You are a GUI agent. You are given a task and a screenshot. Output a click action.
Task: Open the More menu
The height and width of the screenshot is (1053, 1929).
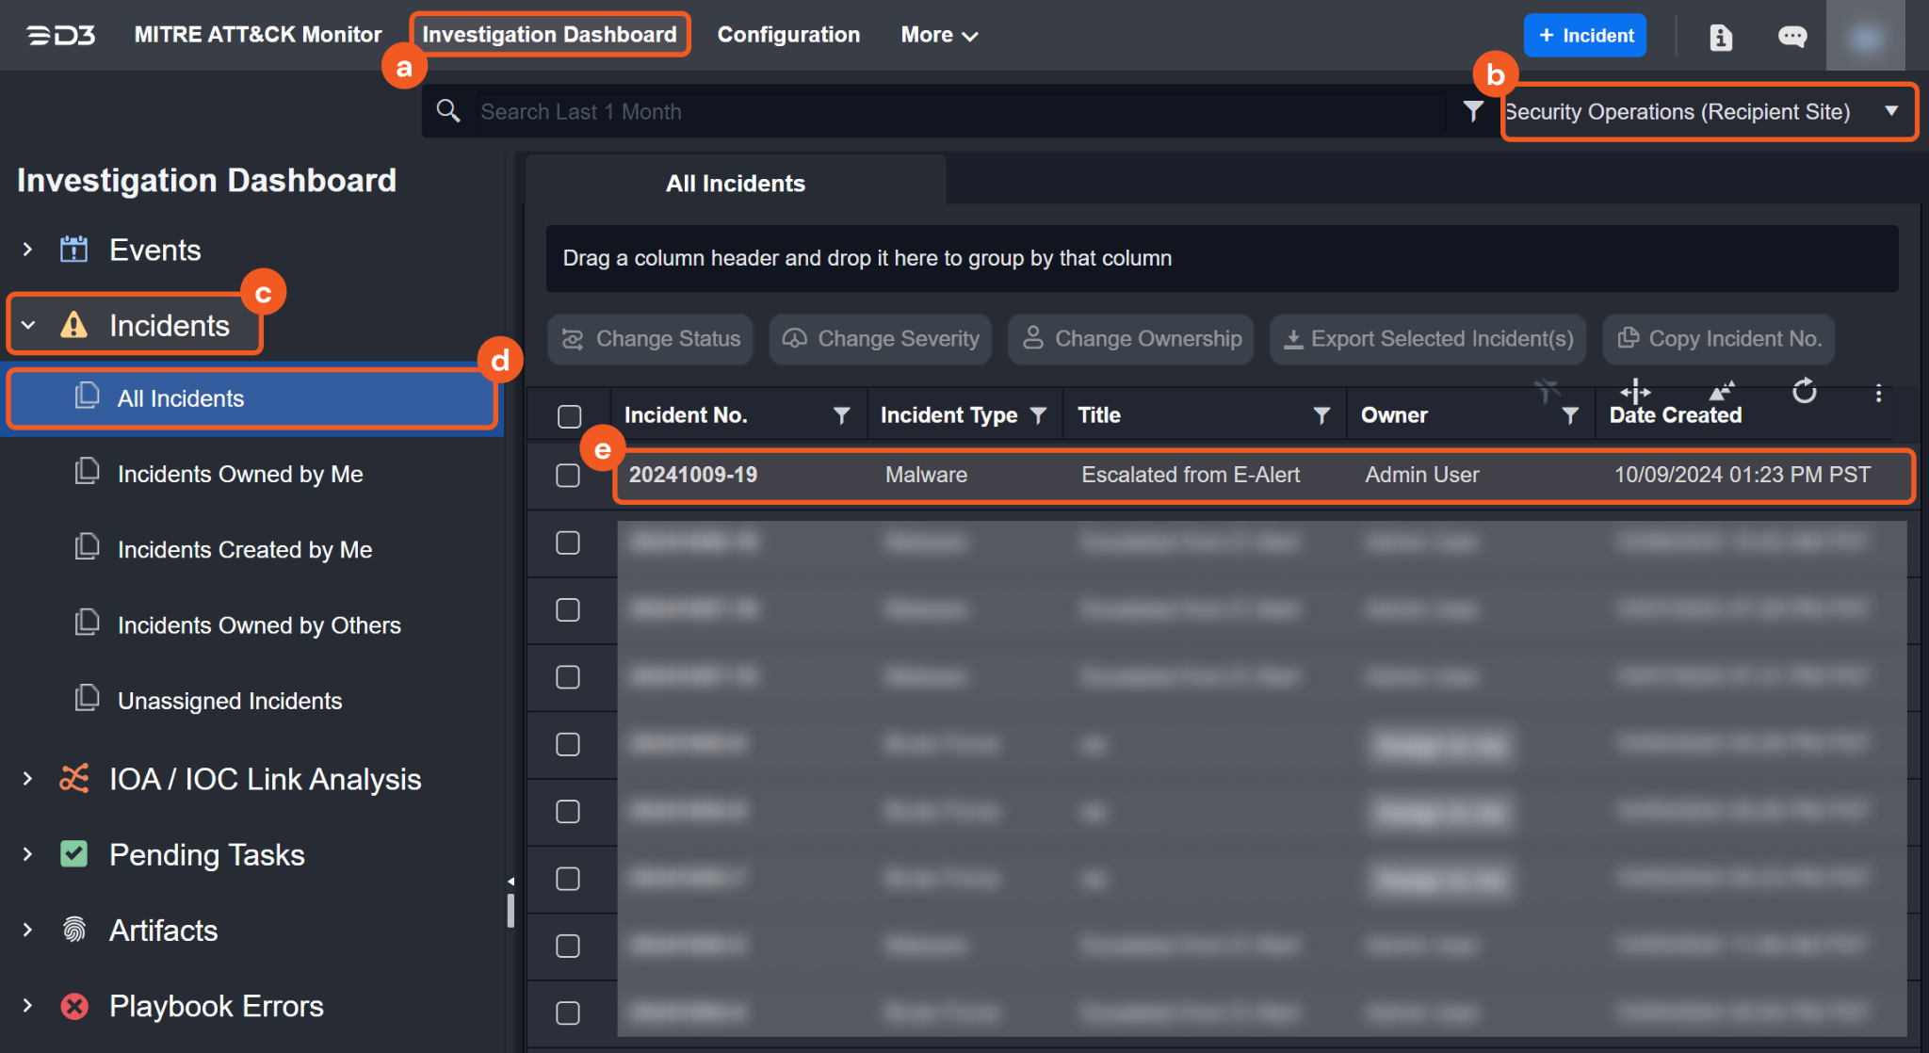(939, 35)
